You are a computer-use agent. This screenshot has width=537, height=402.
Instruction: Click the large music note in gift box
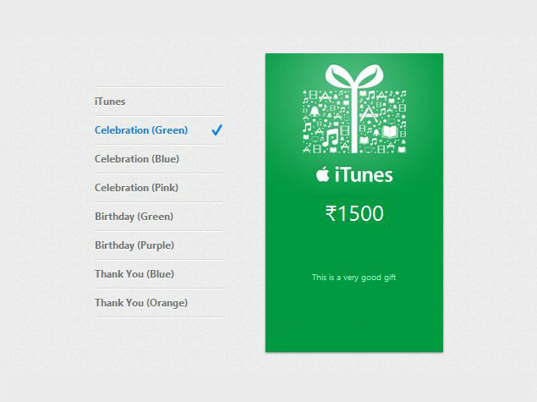tap(330, 138)
